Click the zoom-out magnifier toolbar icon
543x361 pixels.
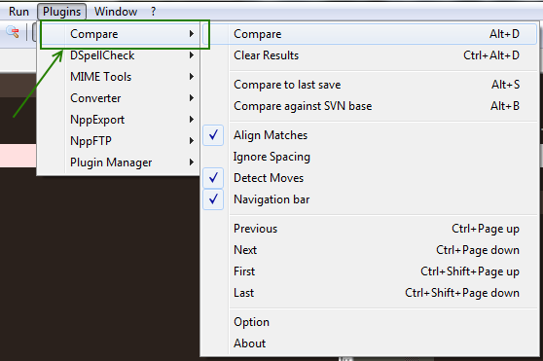[x=14, y=32]
